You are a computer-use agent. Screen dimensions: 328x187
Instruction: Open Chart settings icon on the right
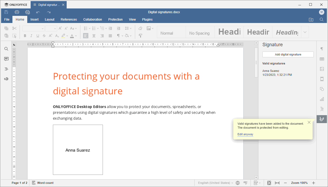pyautogui.click(x=322, y=99)
